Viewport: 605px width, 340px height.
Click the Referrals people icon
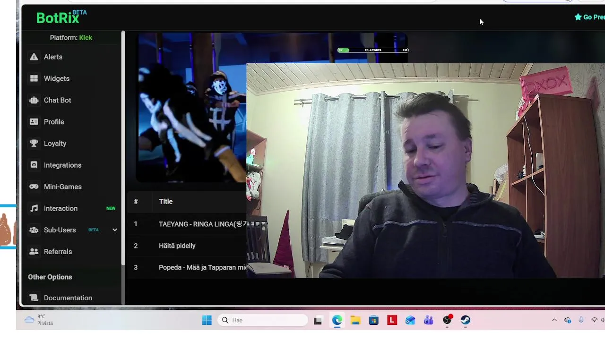point(34,252)
